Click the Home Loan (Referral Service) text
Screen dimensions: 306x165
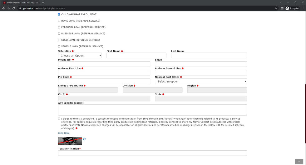tap(81, 21)
